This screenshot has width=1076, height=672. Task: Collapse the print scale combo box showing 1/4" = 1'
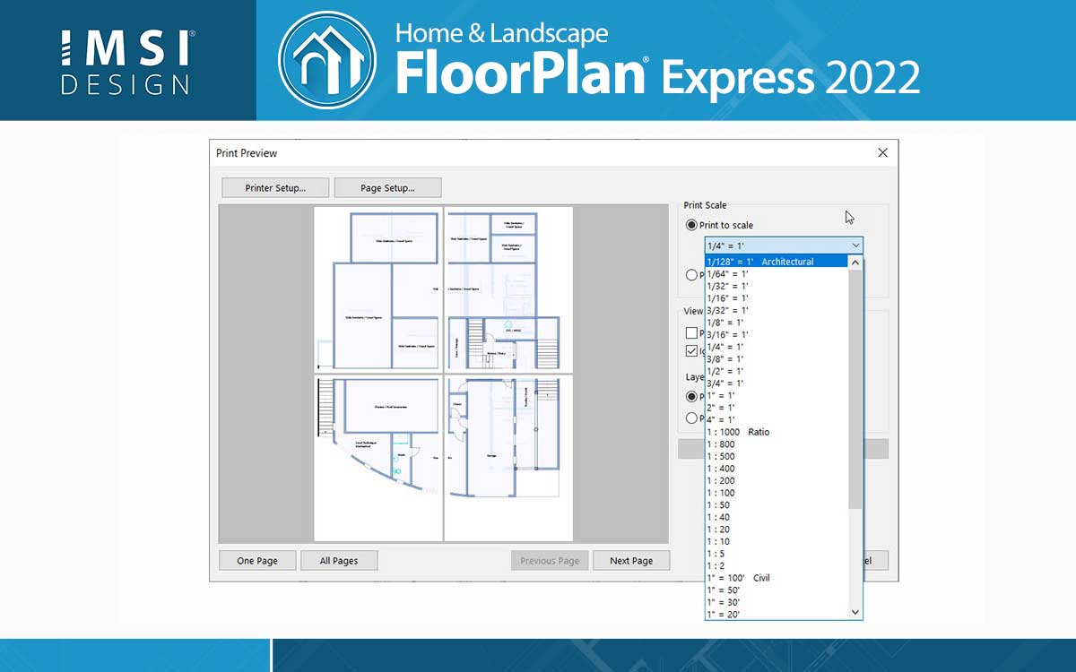784,246
